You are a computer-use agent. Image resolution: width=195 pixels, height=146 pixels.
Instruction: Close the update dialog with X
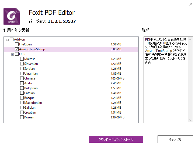pyautogui.click(x=190, y=4)
